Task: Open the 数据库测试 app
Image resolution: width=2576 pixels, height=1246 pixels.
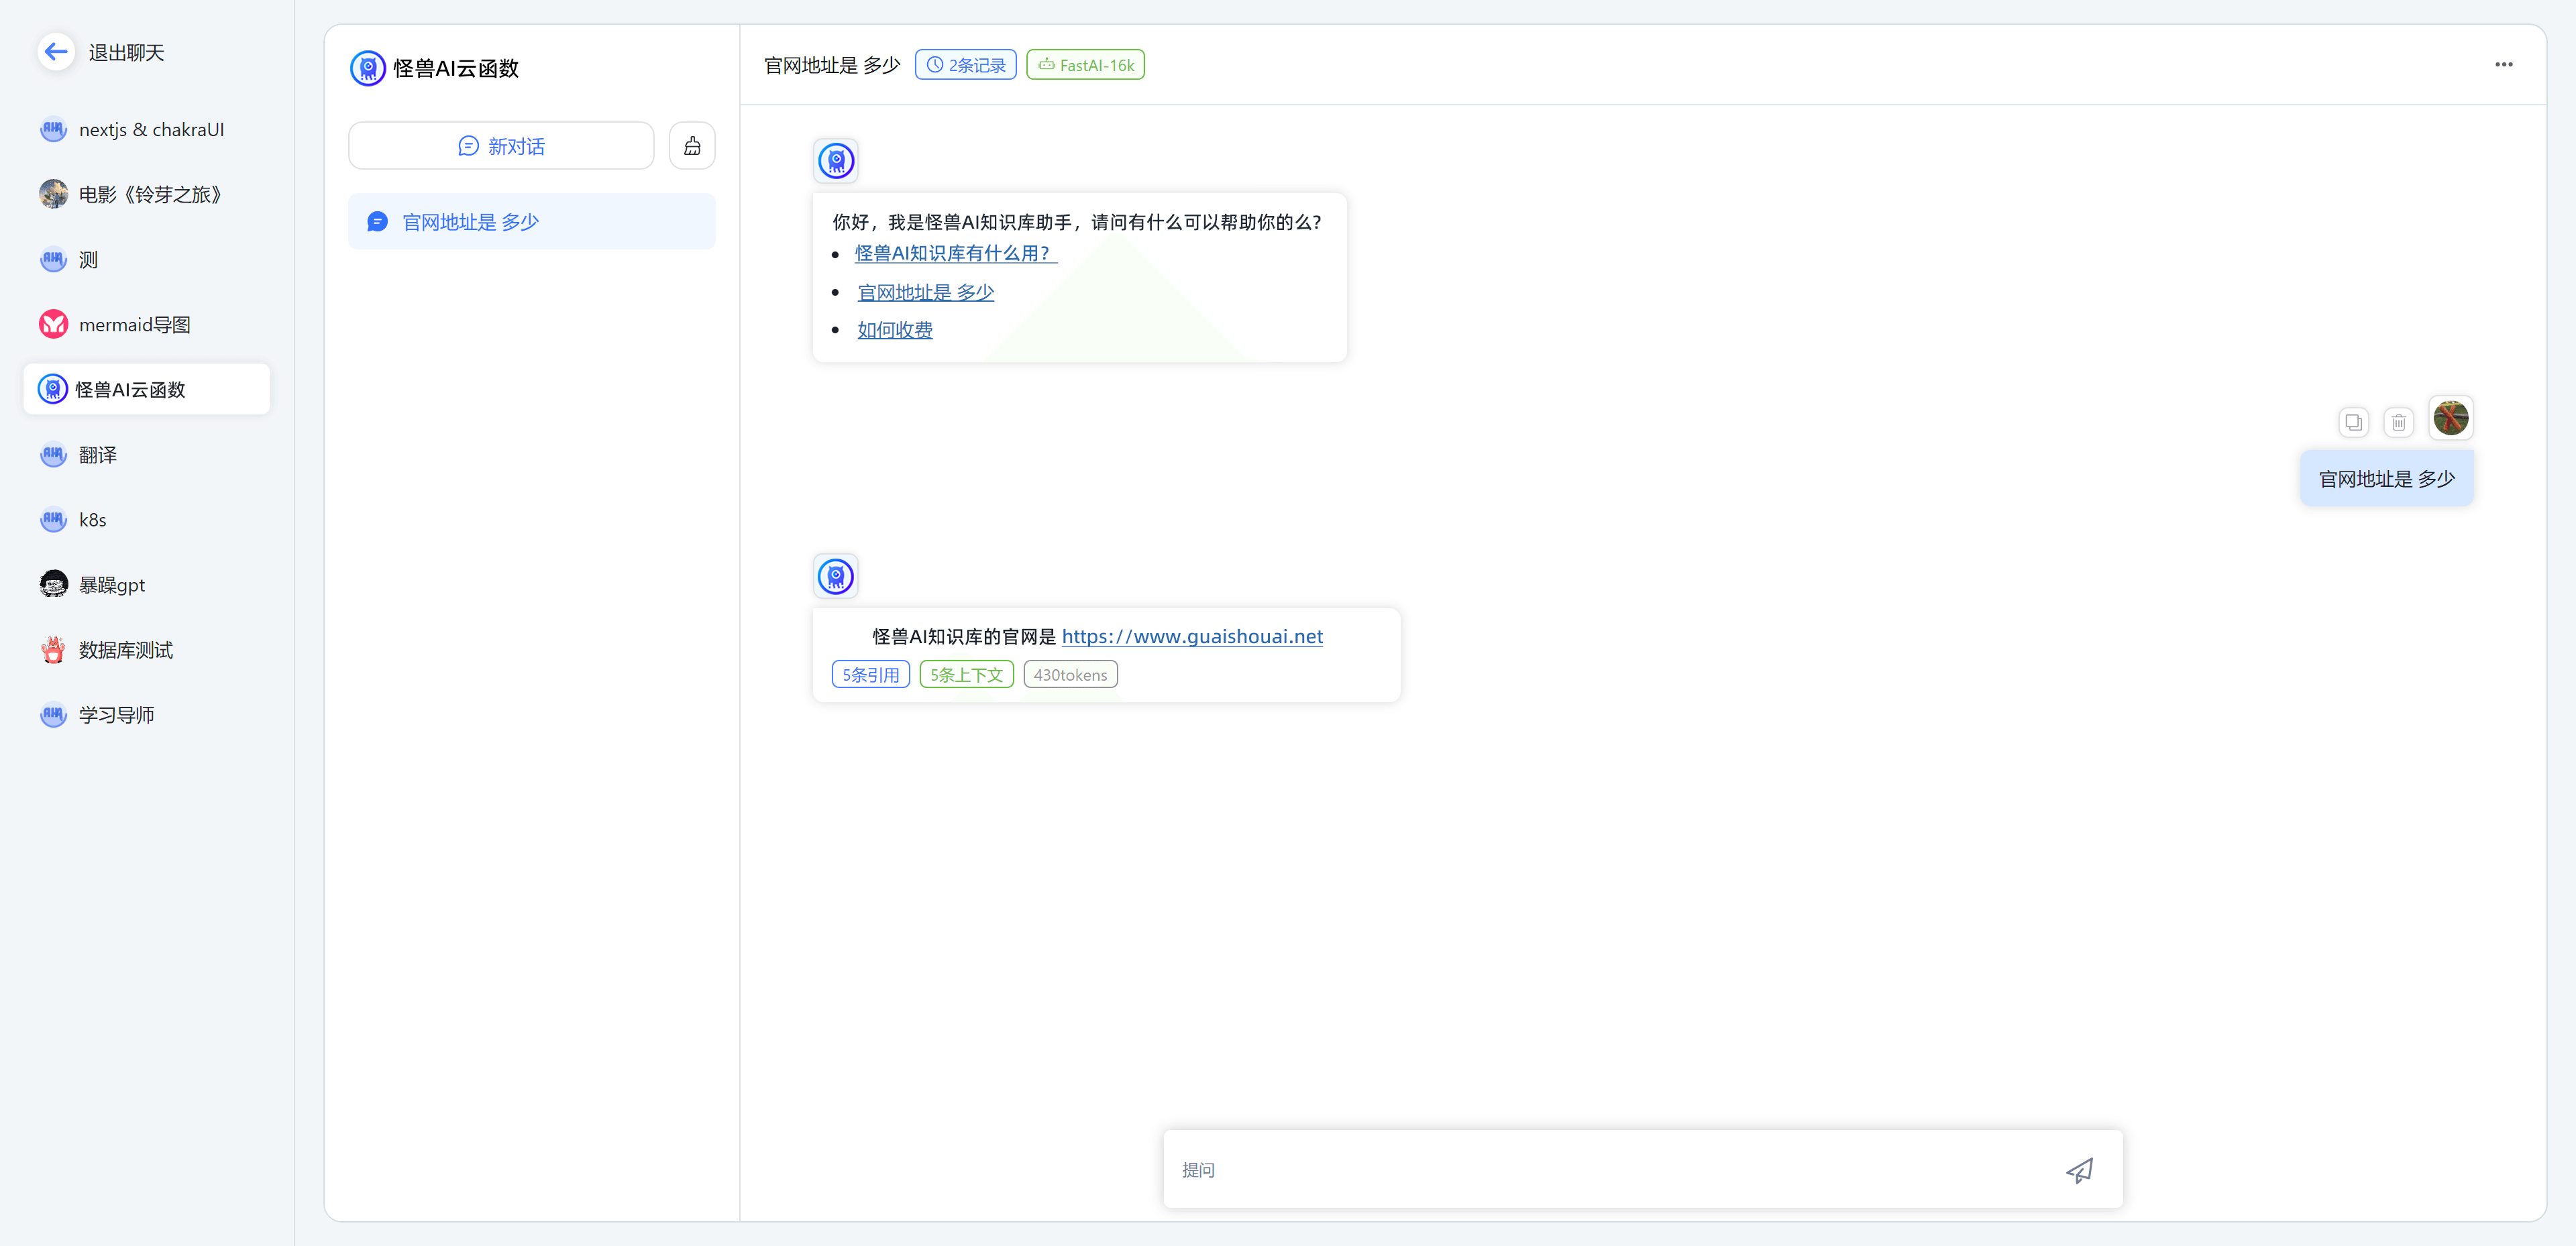Action: pos(147,649)
